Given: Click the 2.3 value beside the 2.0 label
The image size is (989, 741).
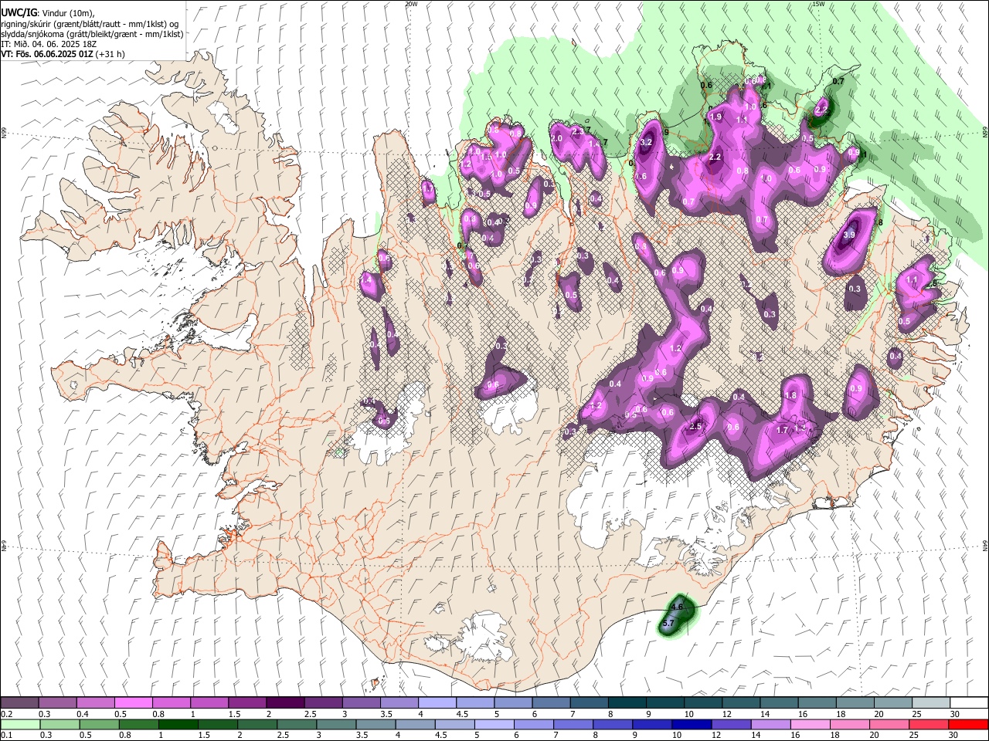Looking at the screenshot, I should point(578,132).
